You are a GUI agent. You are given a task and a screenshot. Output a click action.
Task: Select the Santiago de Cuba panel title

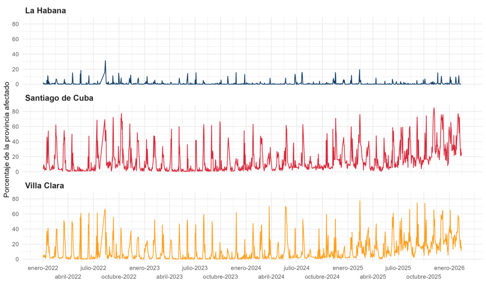[x=59, y=98]
